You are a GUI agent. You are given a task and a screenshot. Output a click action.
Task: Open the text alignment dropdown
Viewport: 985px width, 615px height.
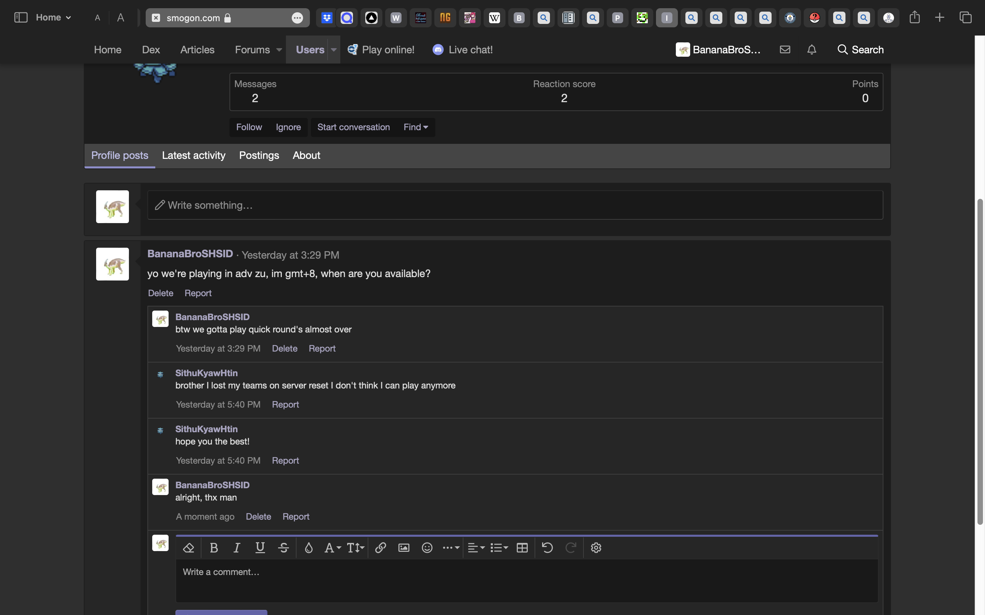[x=476, y=548]
